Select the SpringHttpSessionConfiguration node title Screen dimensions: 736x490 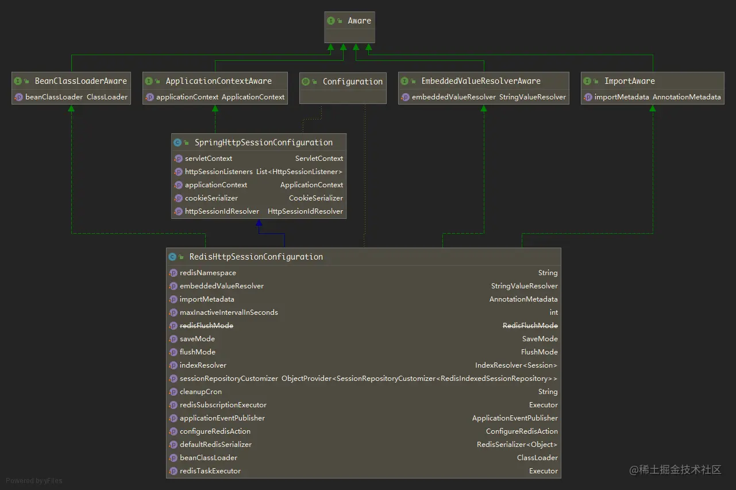tap(264, 142)
